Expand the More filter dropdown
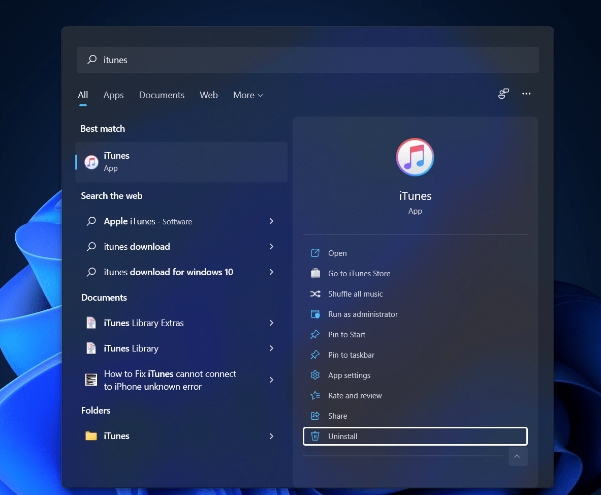Viewport: 601px width, 495px height. click(x=248, y=95)
